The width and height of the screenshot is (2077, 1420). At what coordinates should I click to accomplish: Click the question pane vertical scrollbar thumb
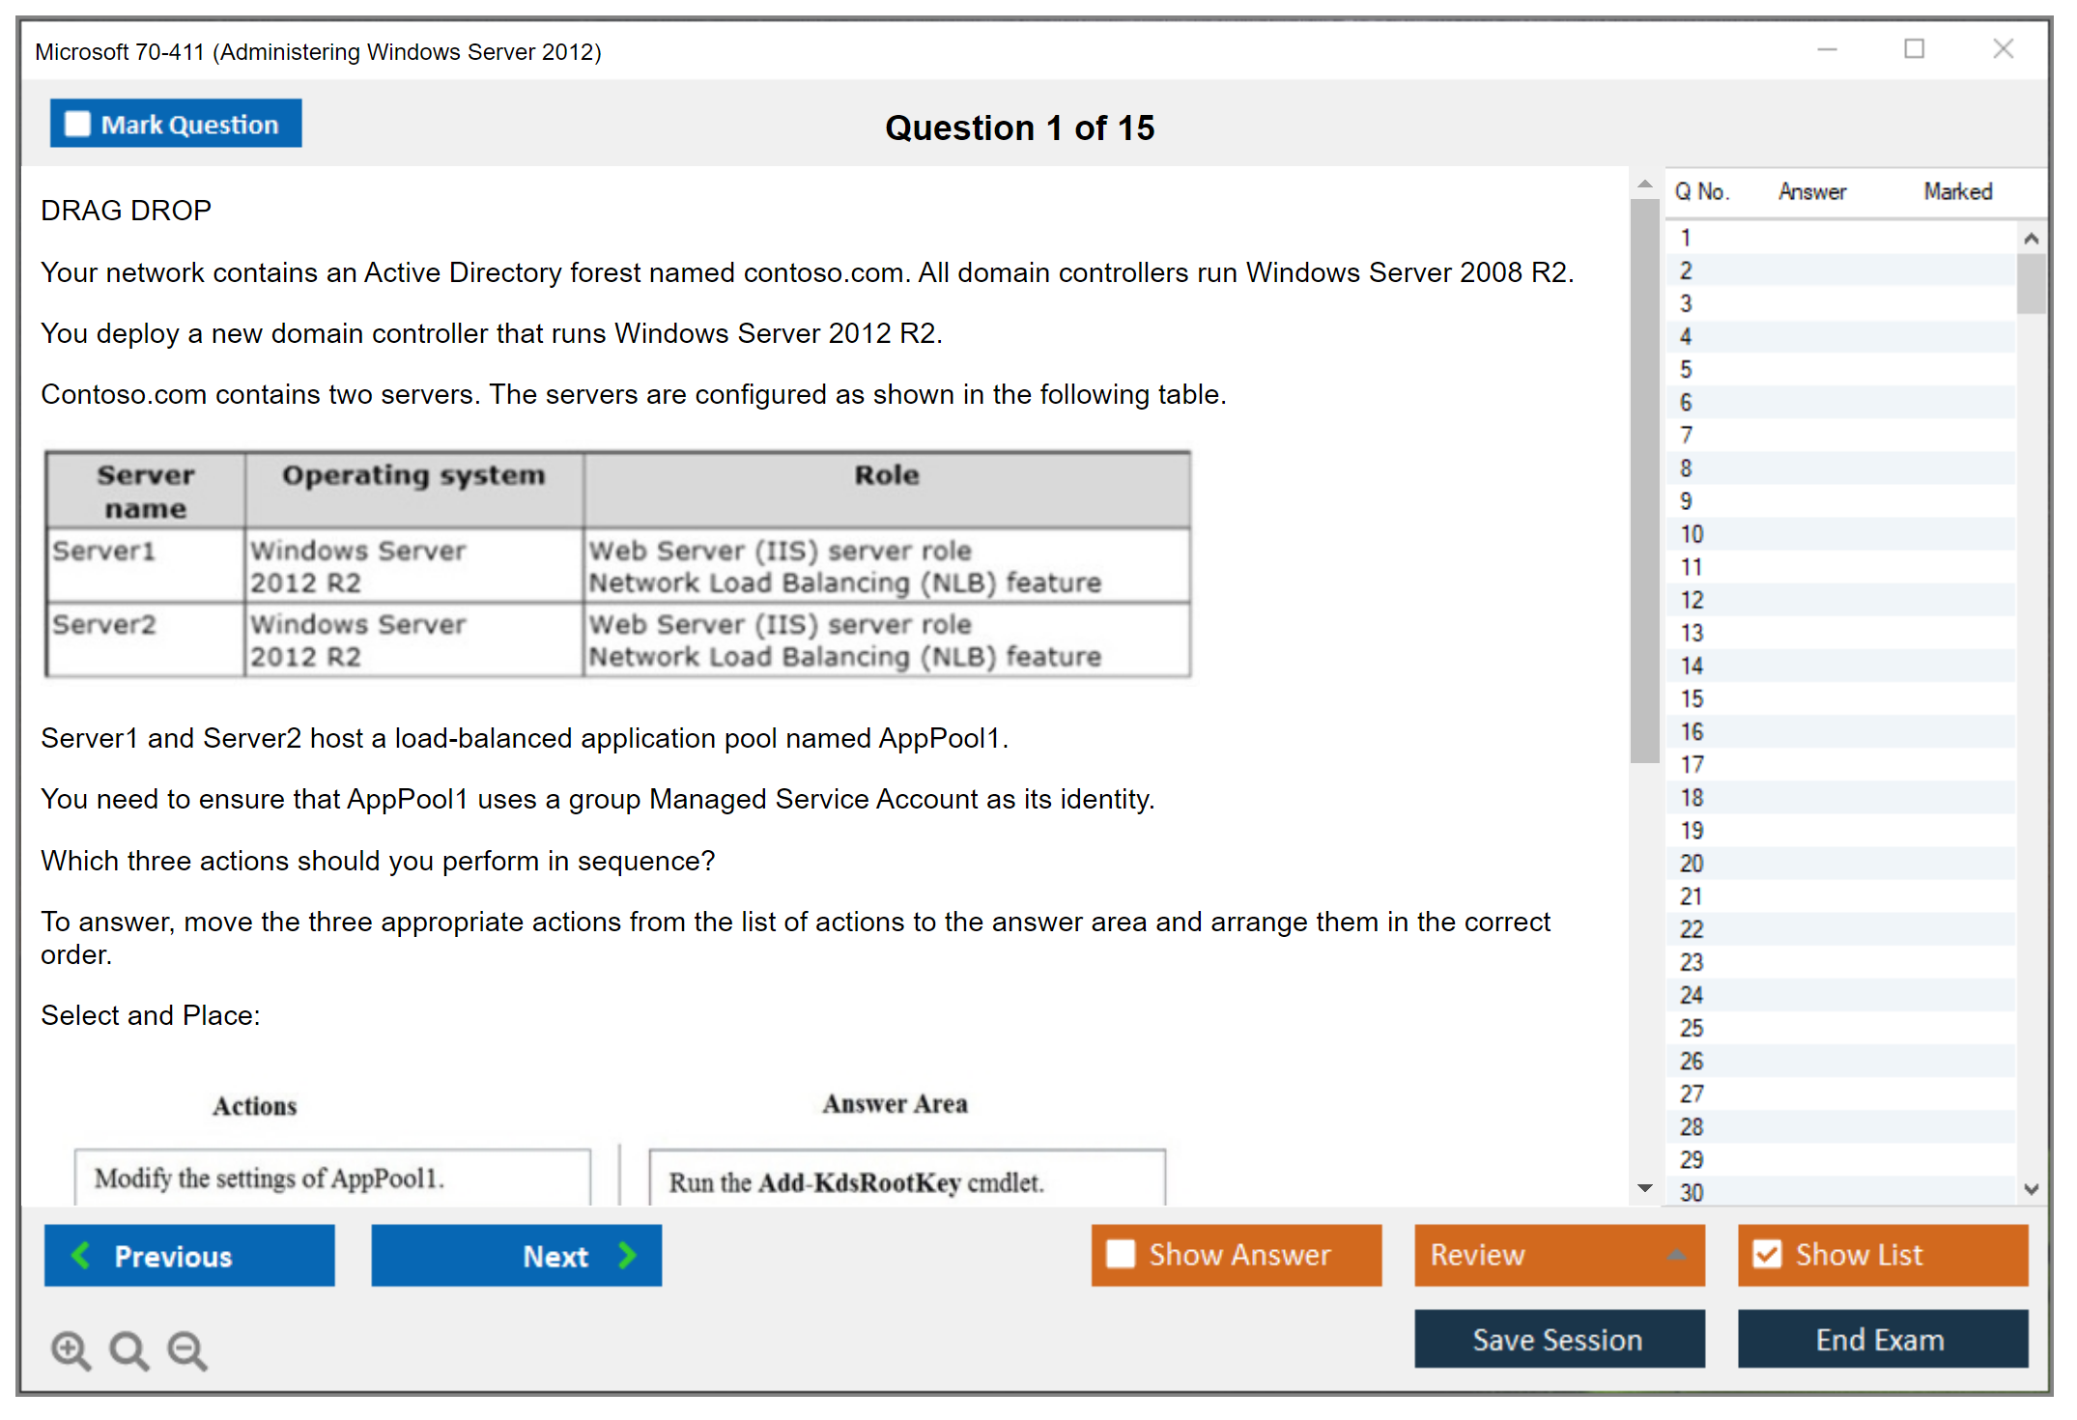[1644, 481]
